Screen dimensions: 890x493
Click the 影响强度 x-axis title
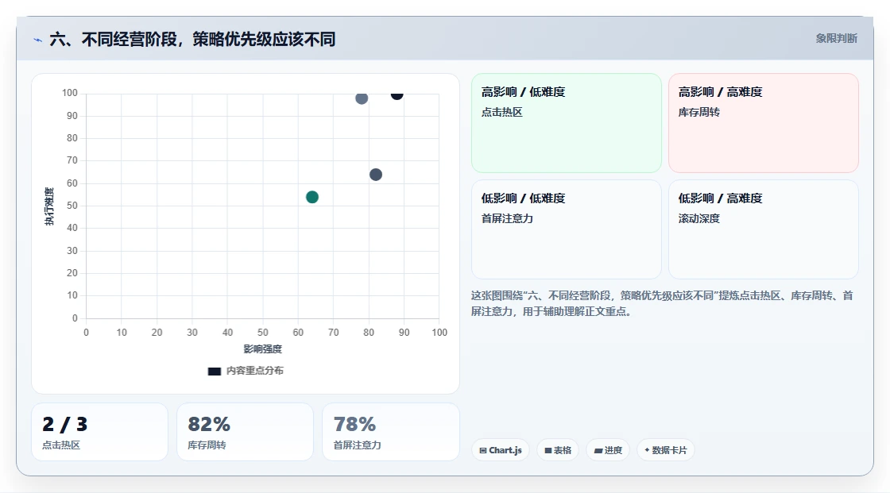[x=263, y=349]
